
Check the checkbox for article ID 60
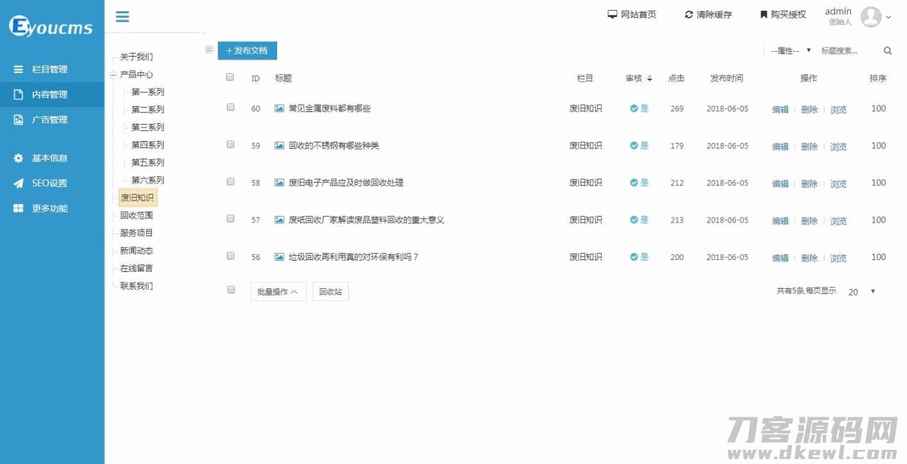point(230,108)
